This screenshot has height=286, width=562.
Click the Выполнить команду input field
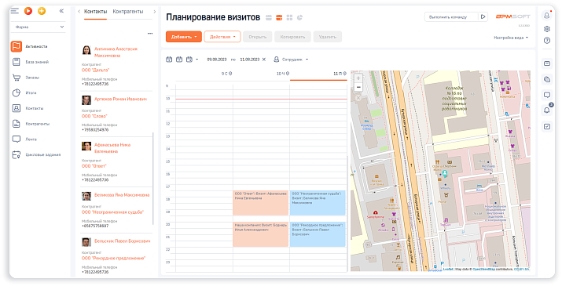click(x=451, y=16)
